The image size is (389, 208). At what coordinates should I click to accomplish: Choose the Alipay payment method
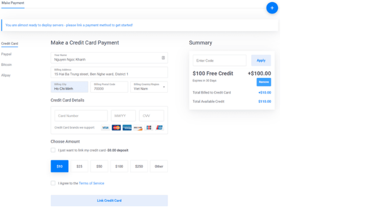pyautogui.click(x=6, y=75)
